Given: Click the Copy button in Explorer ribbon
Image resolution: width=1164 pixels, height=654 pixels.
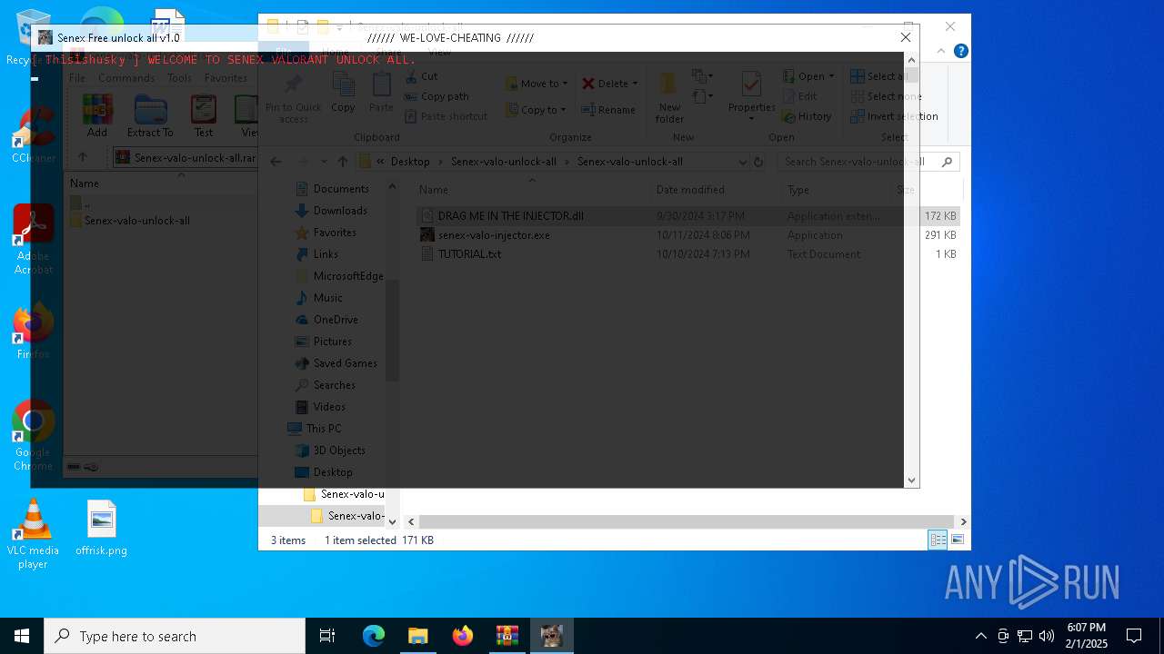Looking at the screenshot, I should pyautogui.click(x=343, y=93).
